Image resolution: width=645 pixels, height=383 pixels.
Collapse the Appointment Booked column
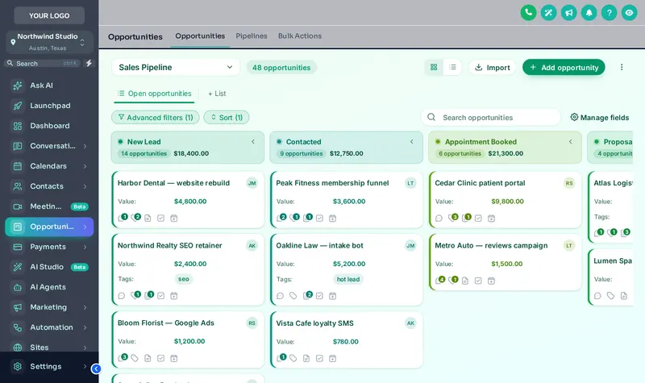pos(571,142)
